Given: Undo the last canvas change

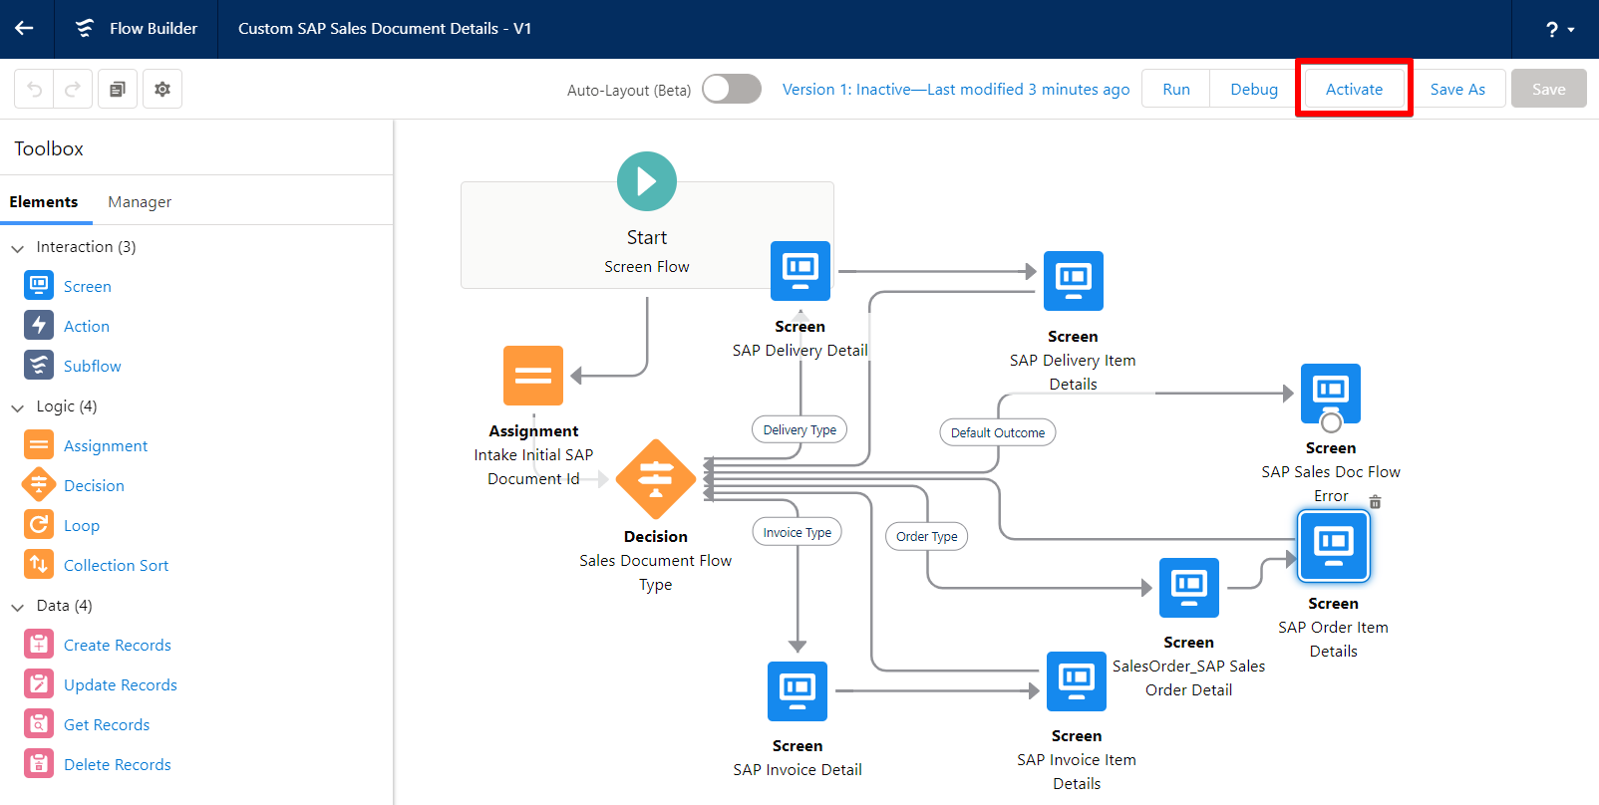Looking at the screenshot, I should click(x=34, y=89).
